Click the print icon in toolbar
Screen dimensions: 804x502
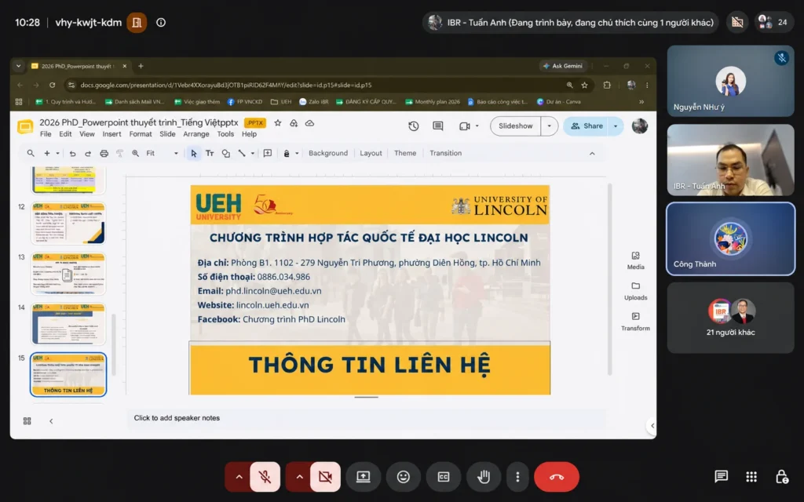104,153
